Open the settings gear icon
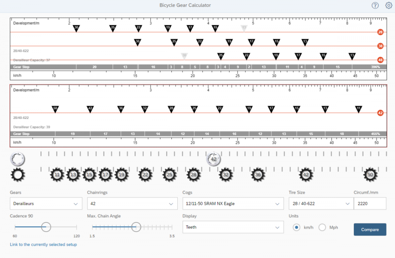Screen dimensions: 395x258 coord(389,5)
